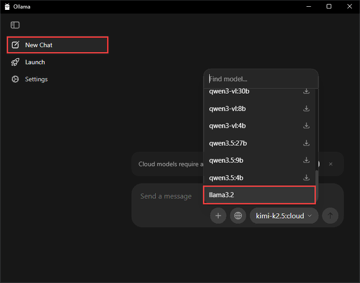360x283 pixels.
Task: Download the qwen3-vl:30b model
Action: 306,91
